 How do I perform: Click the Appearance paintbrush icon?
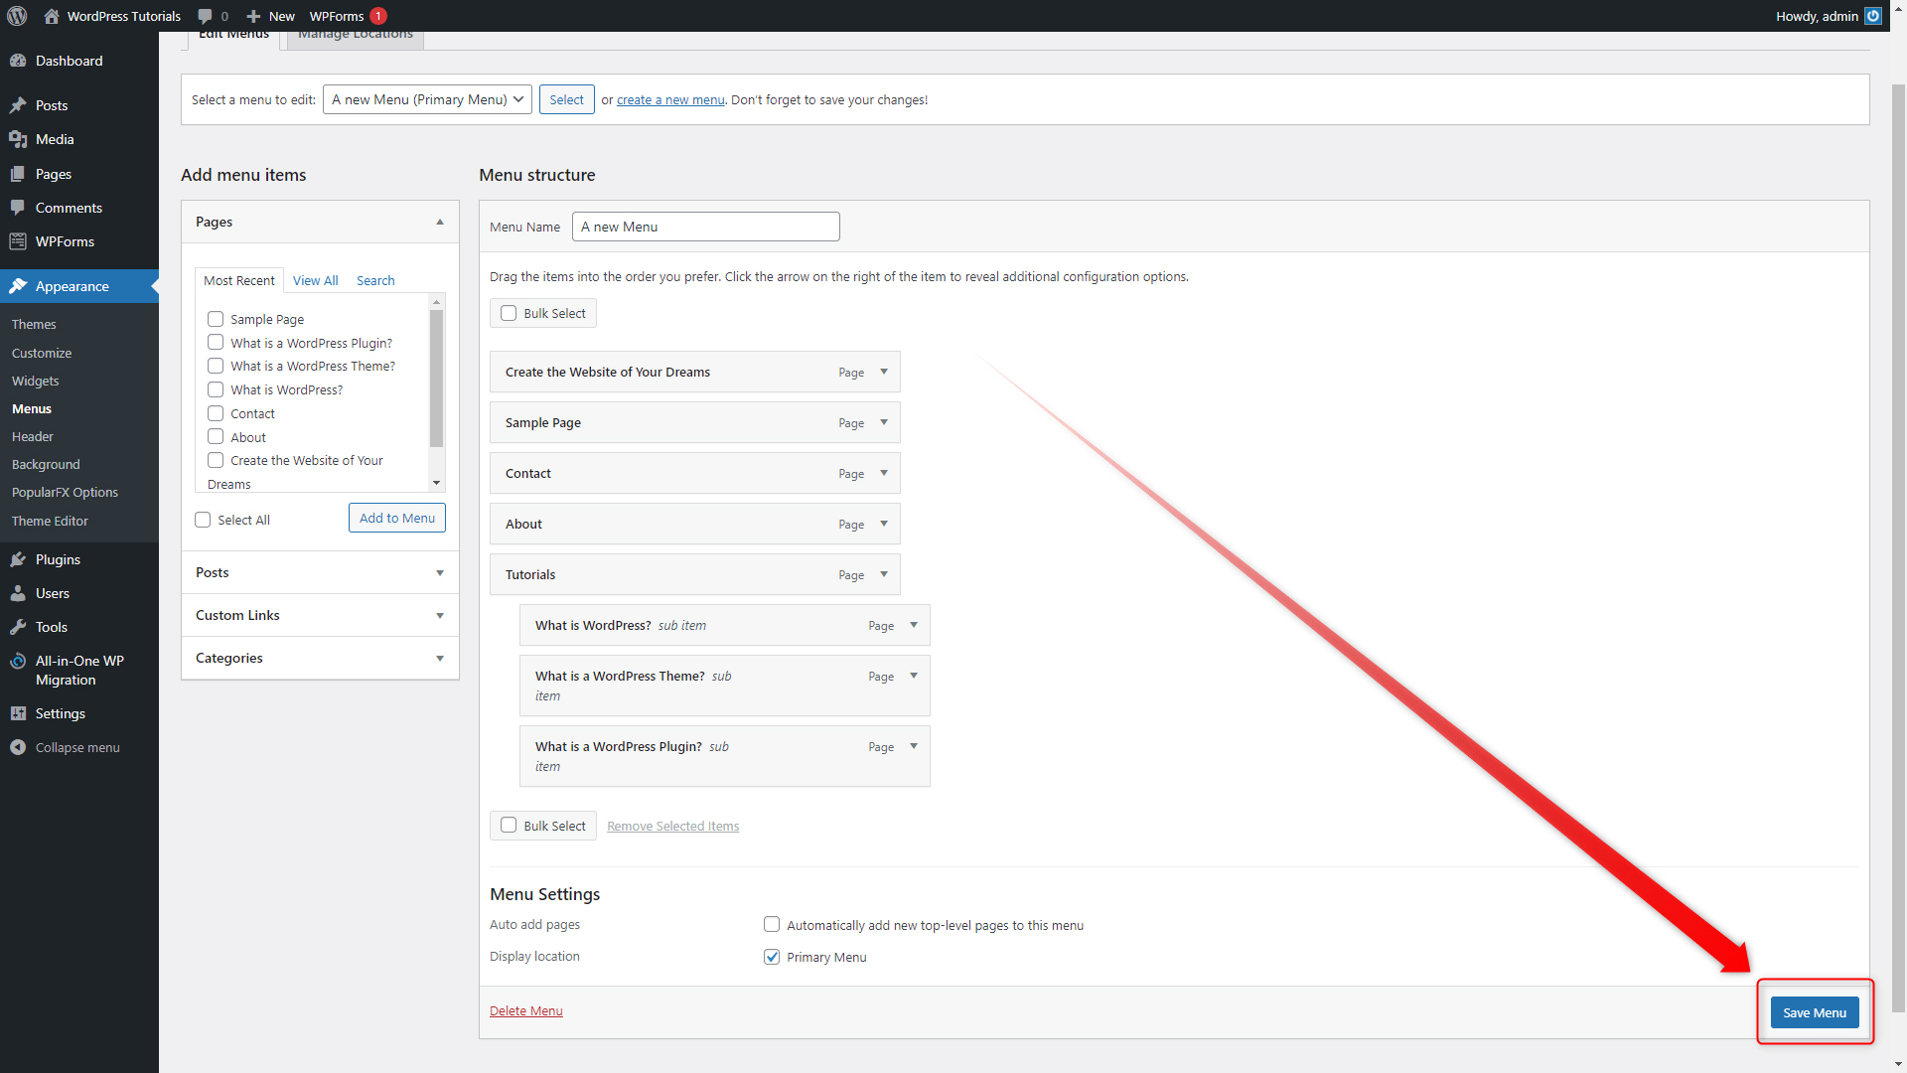click(x=18, y=286)
